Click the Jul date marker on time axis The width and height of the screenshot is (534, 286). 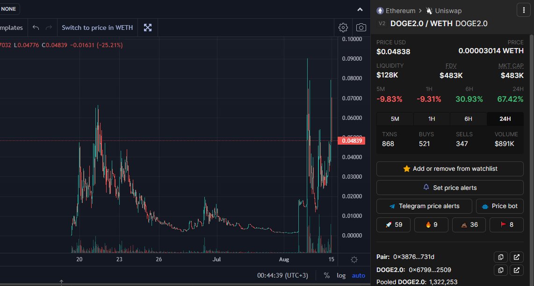[x=216, y=259]
